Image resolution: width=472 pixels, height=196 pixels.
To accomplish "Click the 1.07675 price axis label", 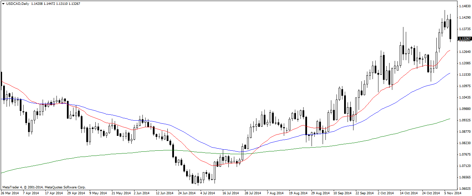I will [x=464, y=155].
